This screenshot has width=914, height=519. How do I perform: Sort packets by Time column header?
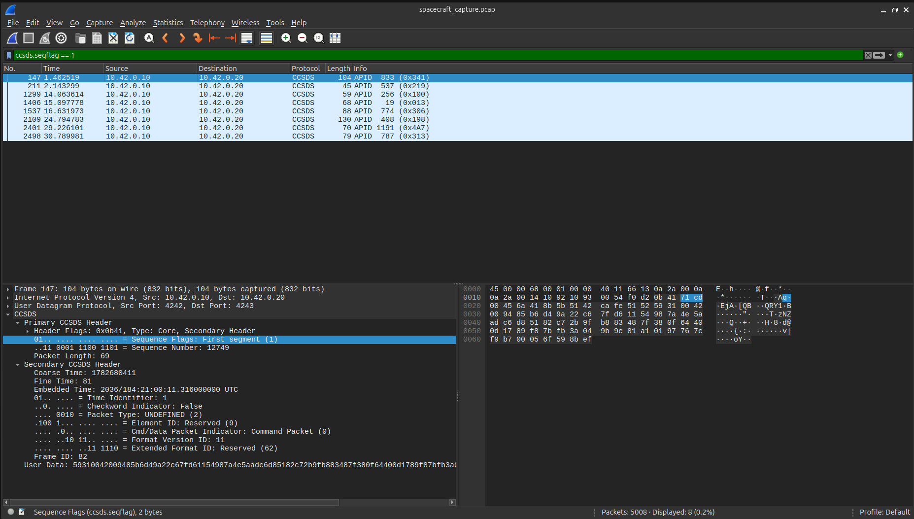click(72, 69)
